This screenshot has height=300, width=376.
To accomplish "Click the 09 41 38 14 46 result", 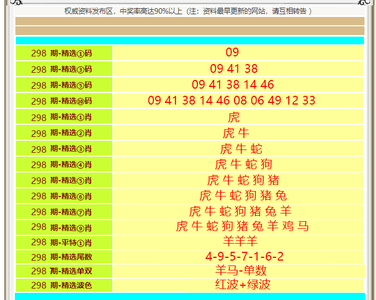I will [233, 85].
